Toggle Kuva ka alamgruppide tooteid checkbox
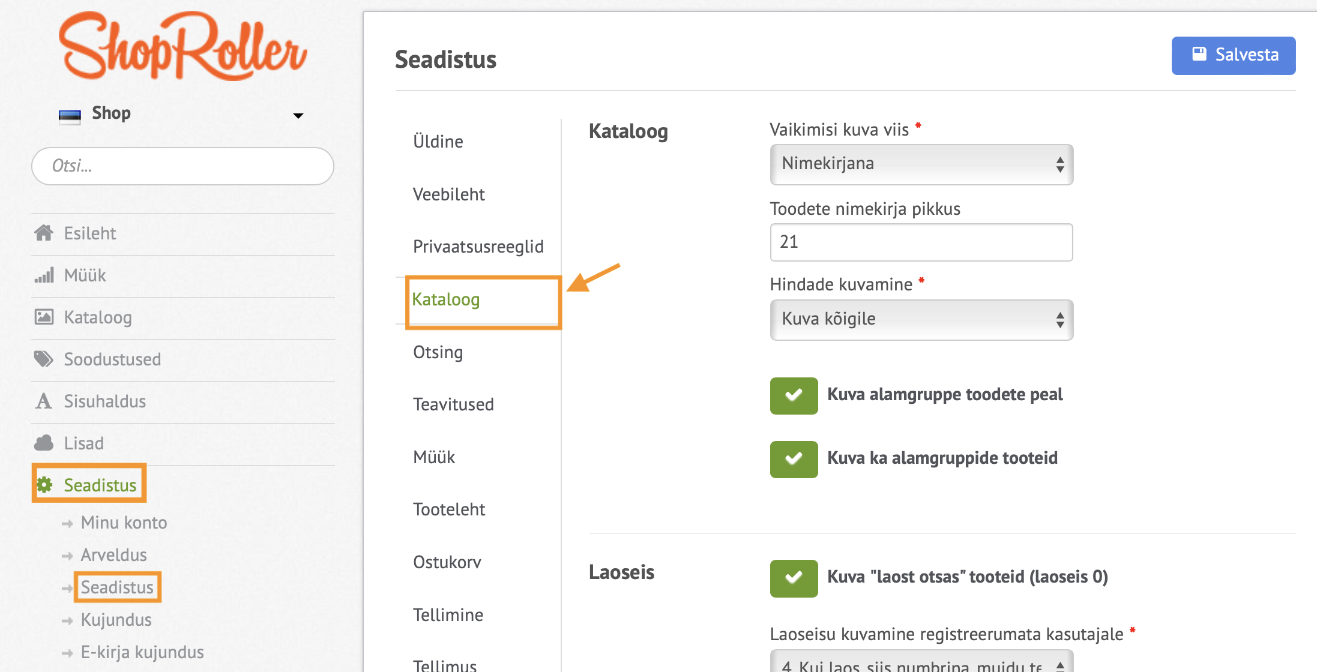The height and width of the screenshot is (672, 1317). 794,459
